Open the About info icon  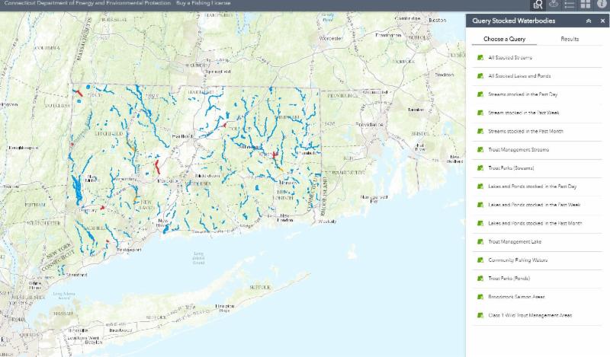tap(602, 4)
